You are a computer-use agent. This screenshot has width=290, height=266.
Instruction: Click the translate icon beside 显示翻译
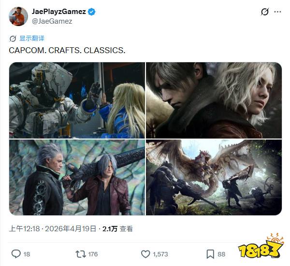pyautogui.click(x=13, y=39)
